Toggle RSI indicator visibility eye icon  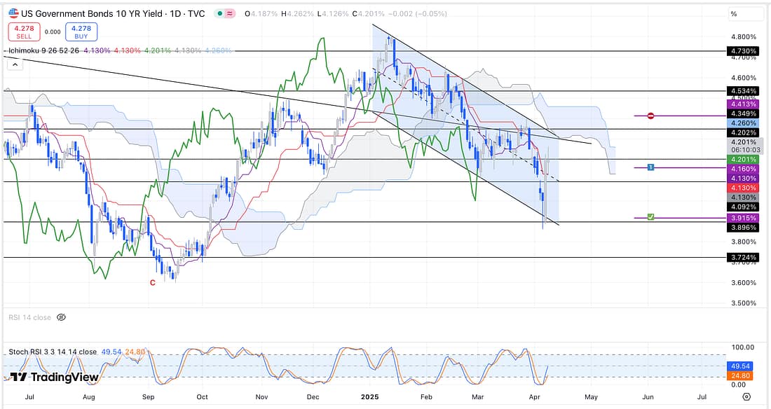click(61, 317)
